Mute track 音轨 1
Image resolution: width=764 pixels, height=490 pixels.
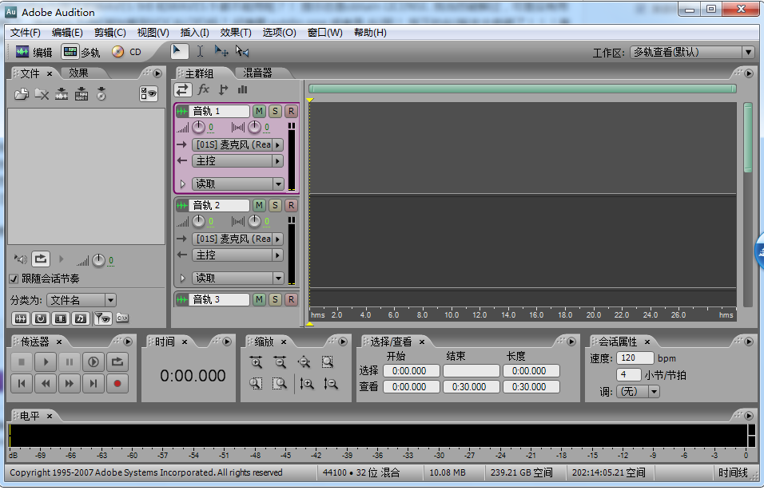coord(259,111)
